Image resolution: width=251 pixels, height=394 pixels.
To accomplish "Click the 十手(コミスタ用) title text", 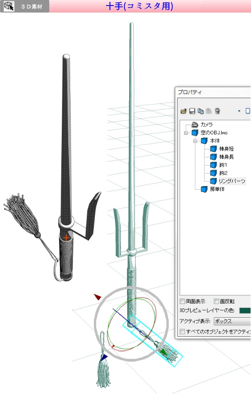I will point(139,7).
